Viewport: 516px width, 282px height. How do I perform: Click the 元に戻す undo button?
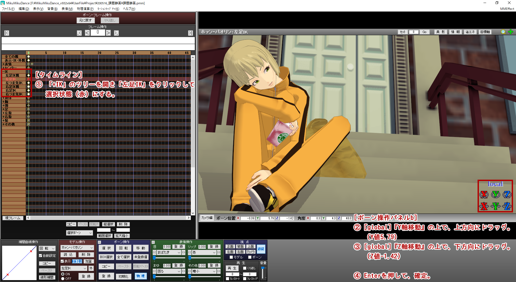[x=85, y=20]
